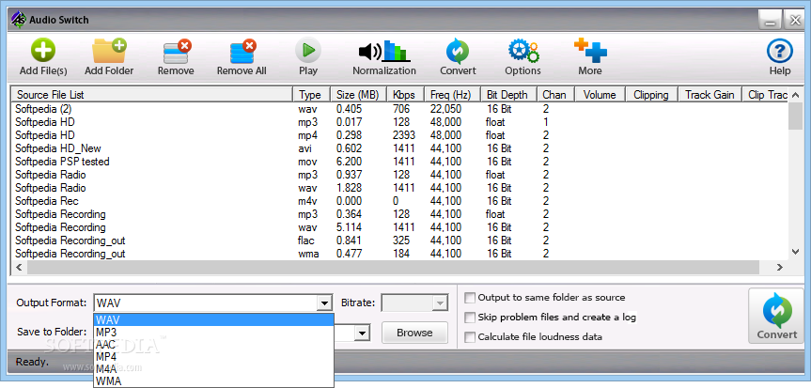This screenshot has height=388, width=811.
Task: Click the horizontal scrollbar track
Action: tap(393, 268)
